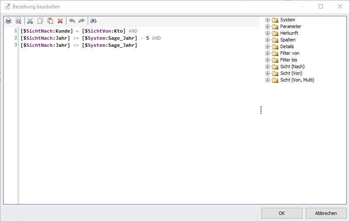Select the Details folder label

point(287,47)
